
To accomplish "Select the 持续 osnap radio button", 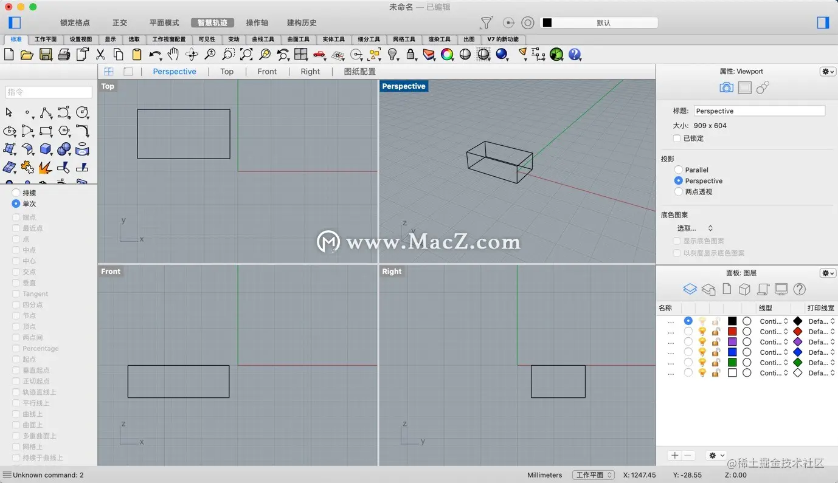I will pyautogui.click(x=16, y=193).
